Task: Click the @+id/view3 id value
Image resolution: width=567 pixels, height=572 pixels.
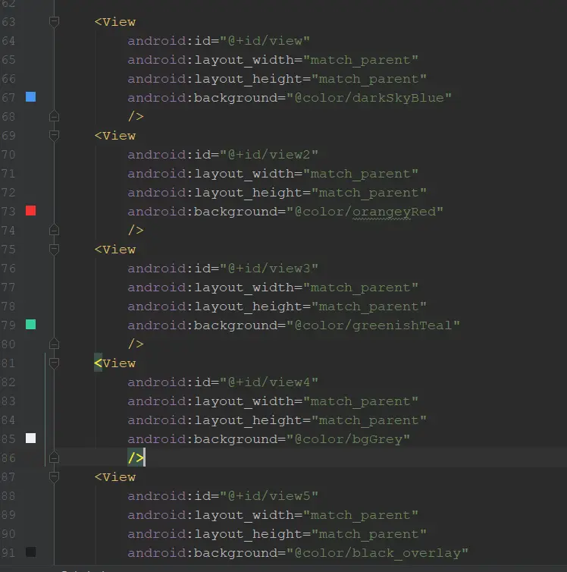Action: pyautogui.click(x=269, y=269)
